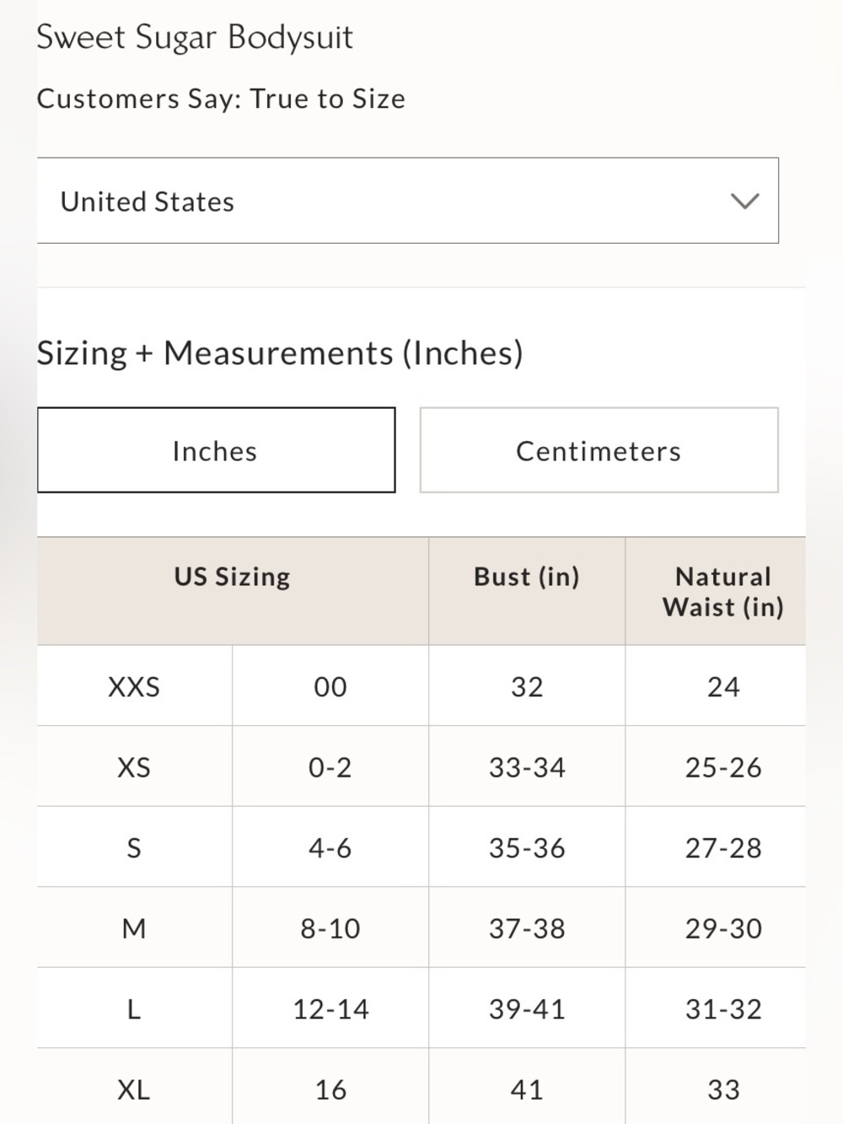Viewport: 843px width, 1124px height.
Task: Click the S size label
Action: click(x=134, y=847)
